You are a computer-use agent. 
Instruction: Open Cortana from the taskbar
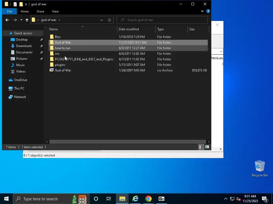[x=96, y=199]
